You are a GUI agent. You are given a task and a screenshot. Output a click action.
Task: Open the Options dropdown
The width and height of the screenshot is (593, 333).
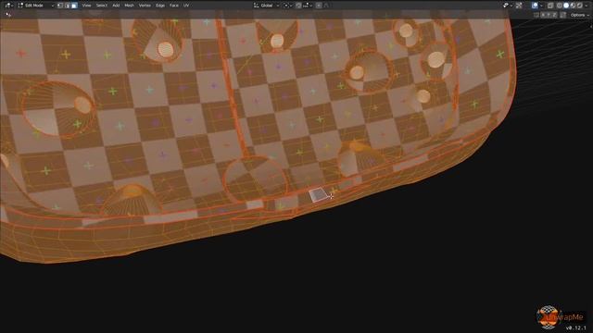point(579,15)
